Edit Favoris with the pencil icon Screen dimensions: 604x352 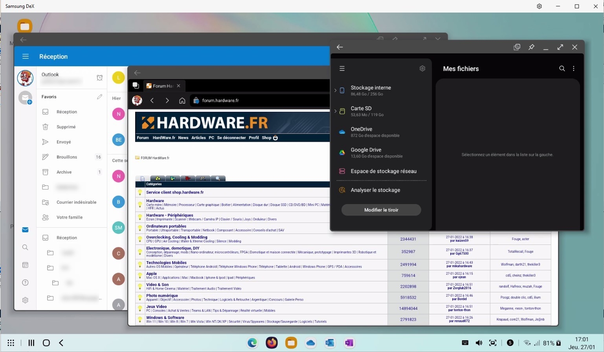99,97
